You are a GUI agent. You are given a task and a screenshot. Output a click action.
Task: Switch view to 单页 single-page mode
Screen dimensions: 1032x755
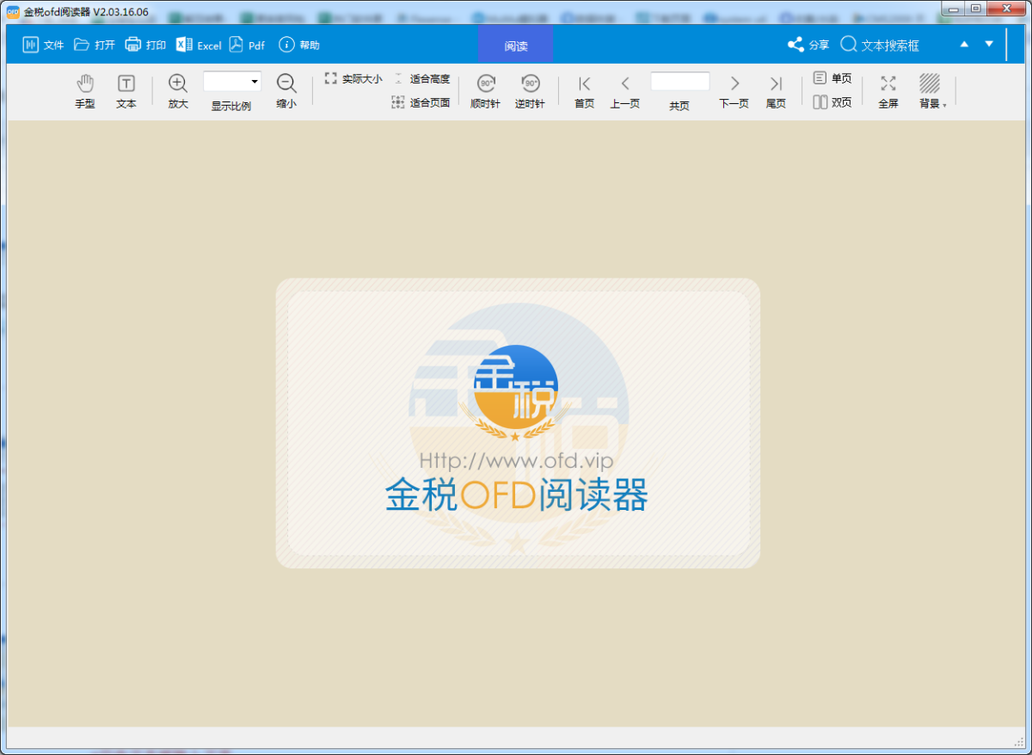tap(831, 77)
